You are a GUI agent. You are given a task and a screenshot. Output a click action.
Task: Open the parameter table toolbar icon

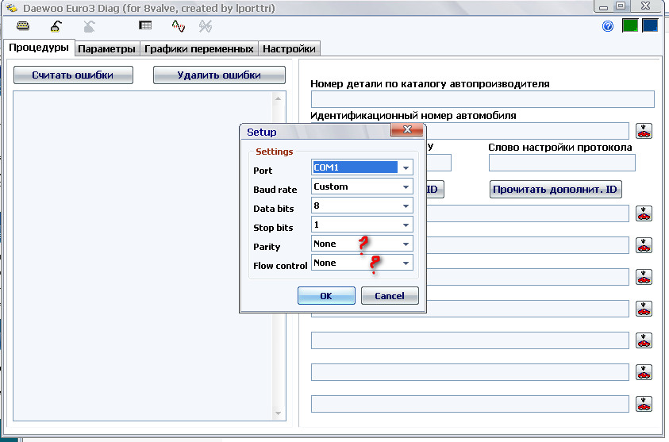145,25
